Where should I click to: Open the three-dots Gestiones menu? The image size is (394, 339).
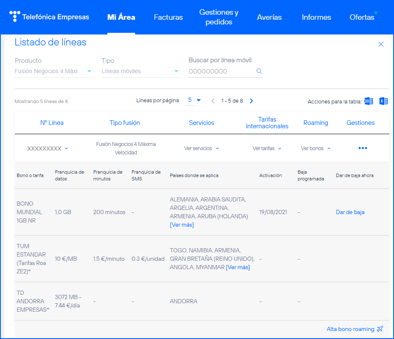tap(362, 148)
